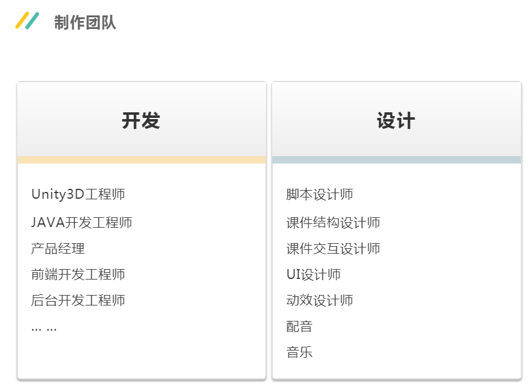The height and width of the screenshot is (390, 532).
Task: Select the 产品经理 role
Action: 58,249
